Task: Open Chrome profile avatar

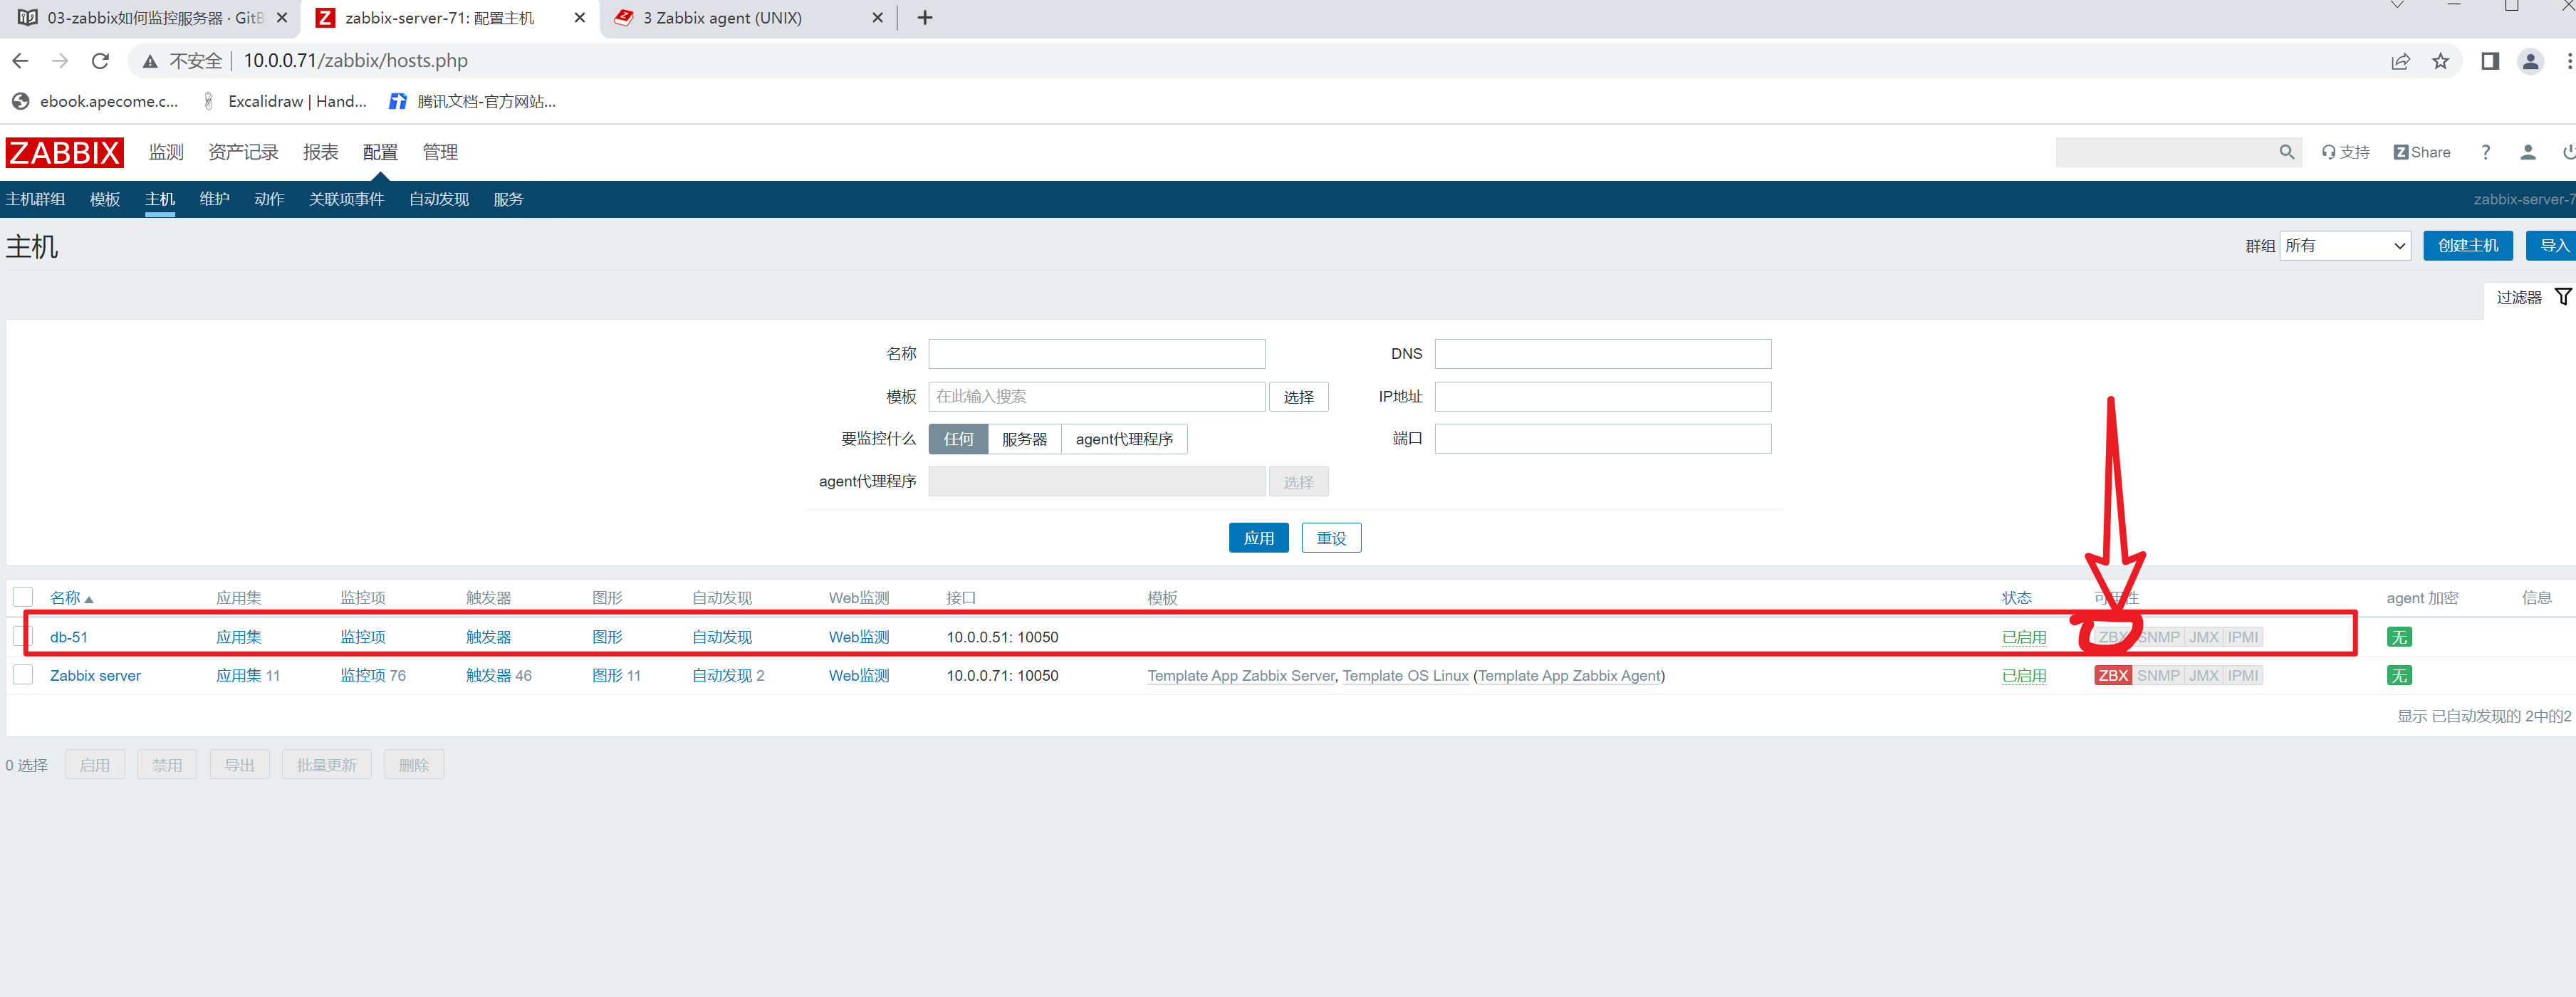Action: [x=2530, y=61]
